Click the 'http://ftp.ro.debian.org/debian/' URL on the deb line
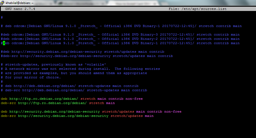256x138 pixels. tap(44, 99)
